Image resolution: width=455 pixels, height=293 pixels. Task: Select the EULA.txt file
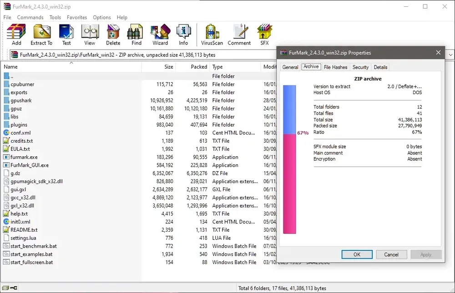pos(138,149)
